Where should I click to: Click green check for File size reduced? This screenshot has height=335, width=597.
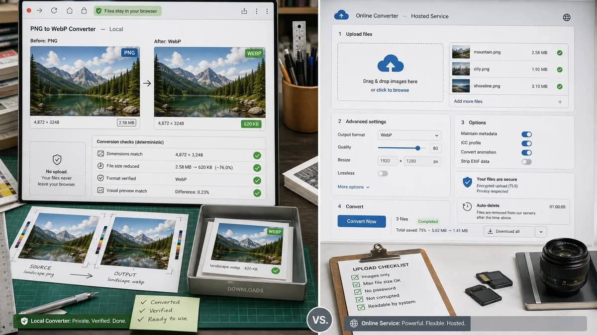point(257,168)
